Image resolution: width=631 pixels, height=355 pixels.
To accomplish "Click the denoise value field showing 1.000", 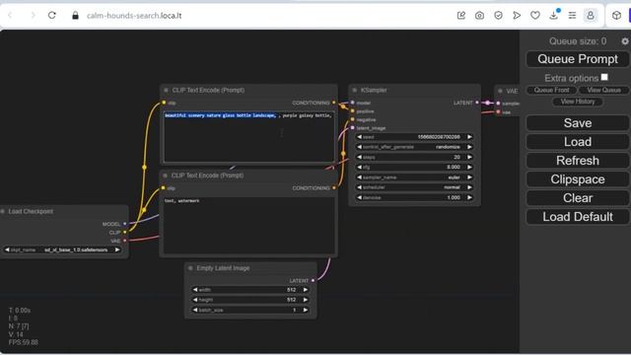I will click(x=414, y=197).
